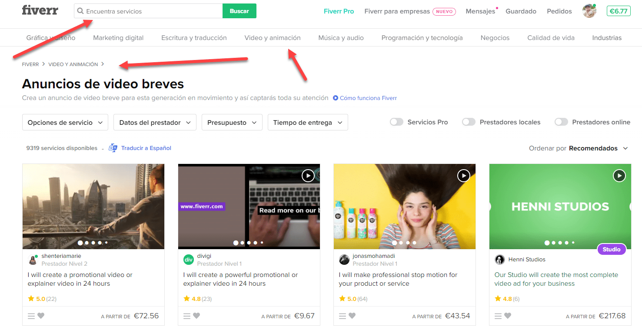Save shenteriamarie's gig with heart icon
Screen dimensions: 642x327
41,316
